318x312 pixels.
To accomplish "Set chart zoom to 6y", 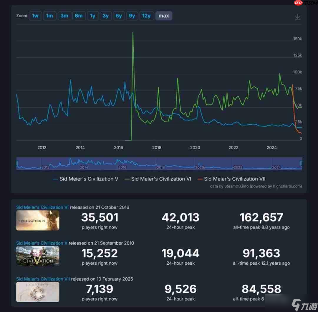I will tap(119, 16).
